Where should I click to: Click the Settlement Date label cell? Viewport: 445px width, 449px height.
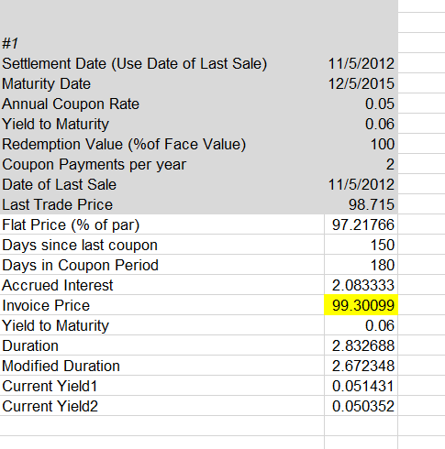coord(162,63)
